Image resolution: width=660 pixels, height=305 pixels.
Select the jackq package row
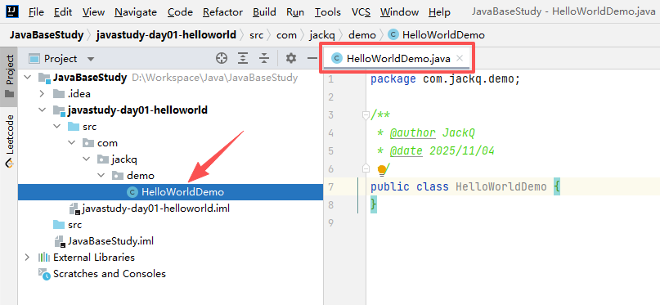170,159
